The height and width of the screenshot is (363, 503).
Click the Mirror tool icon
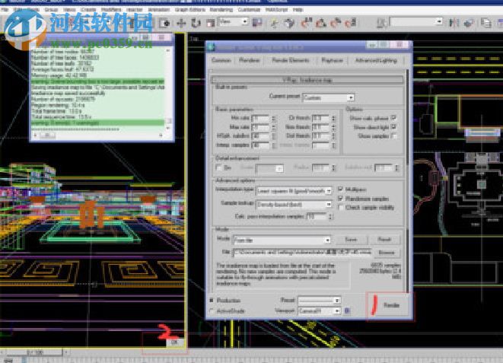pos(454,23)
